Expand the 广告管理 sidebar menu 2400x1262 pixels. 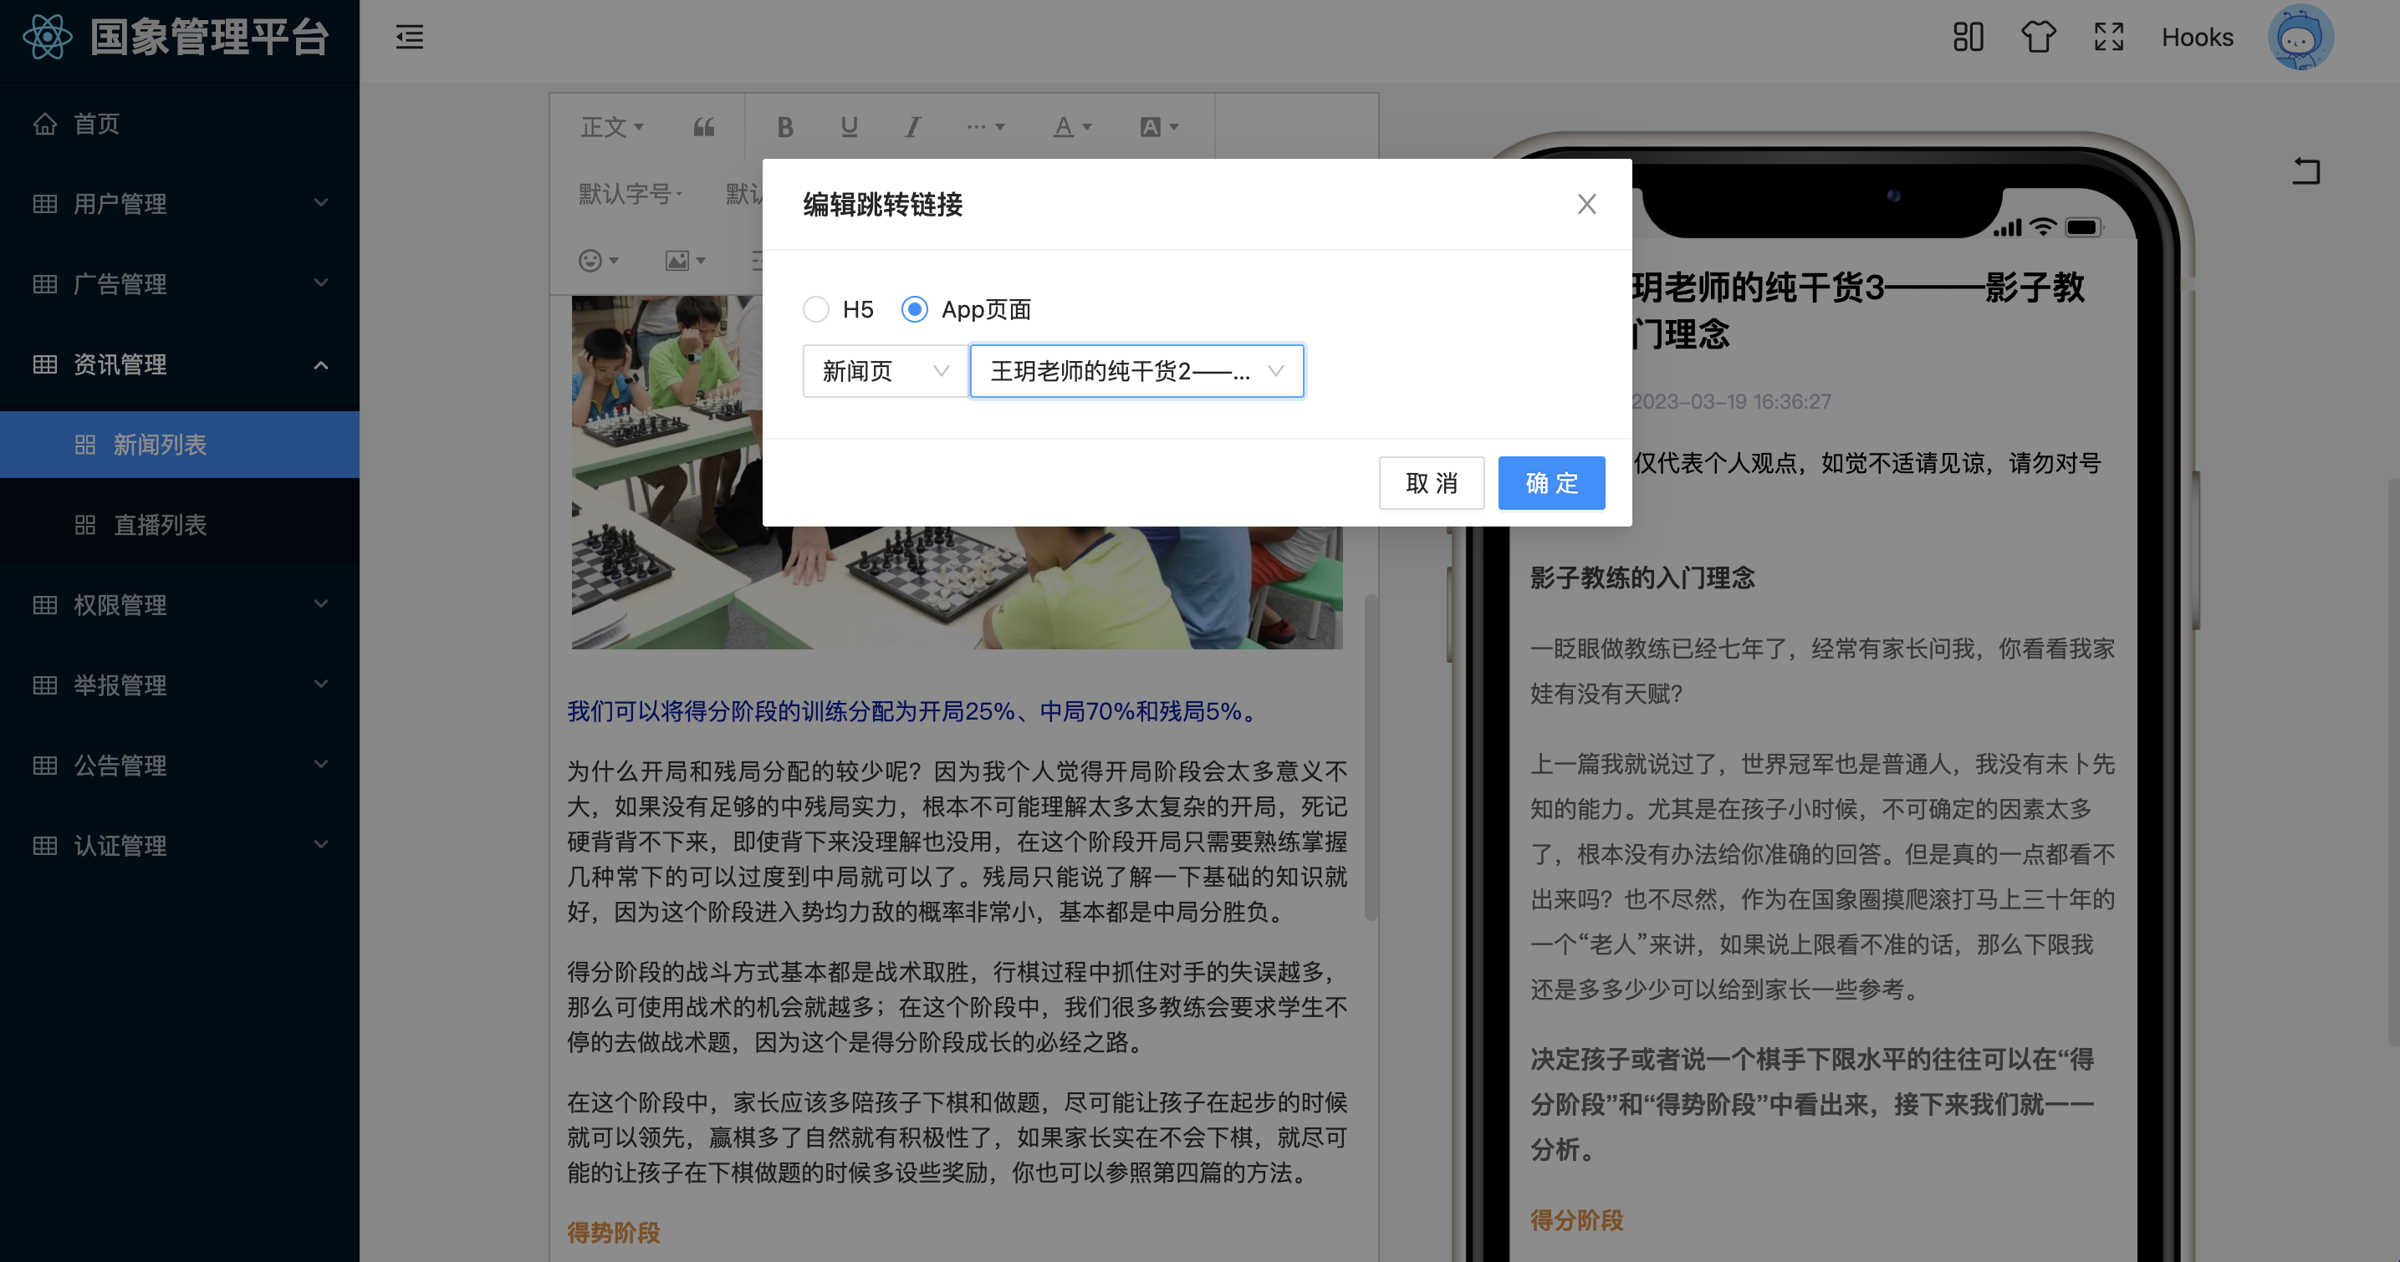[x=180, y=284]
